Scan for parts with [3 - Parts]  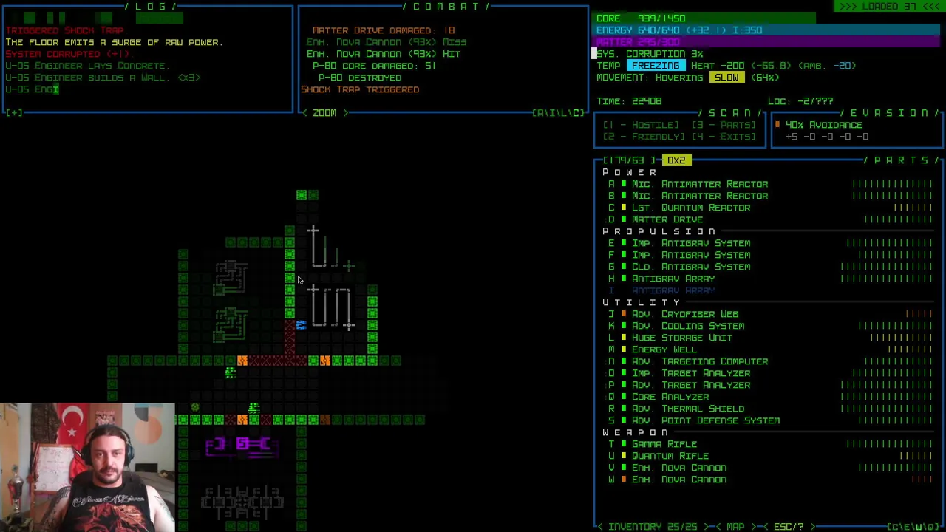724,125
